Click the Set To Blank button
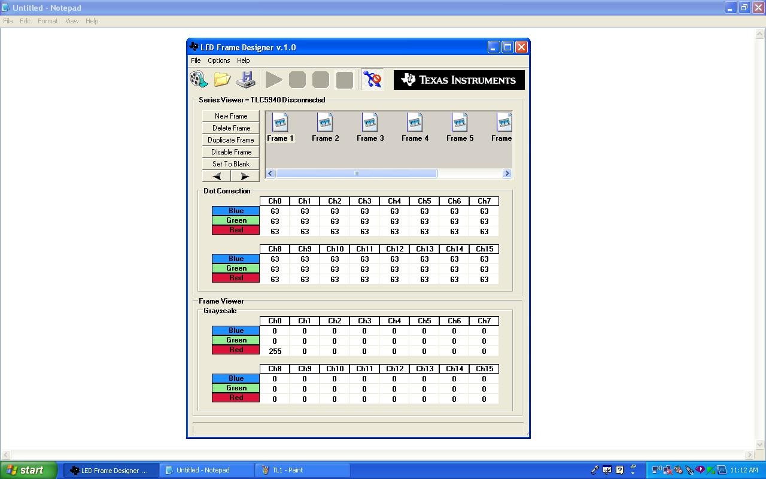Viewport: 766px width, 479px height. pyautogui.click(x=231, y=164)
